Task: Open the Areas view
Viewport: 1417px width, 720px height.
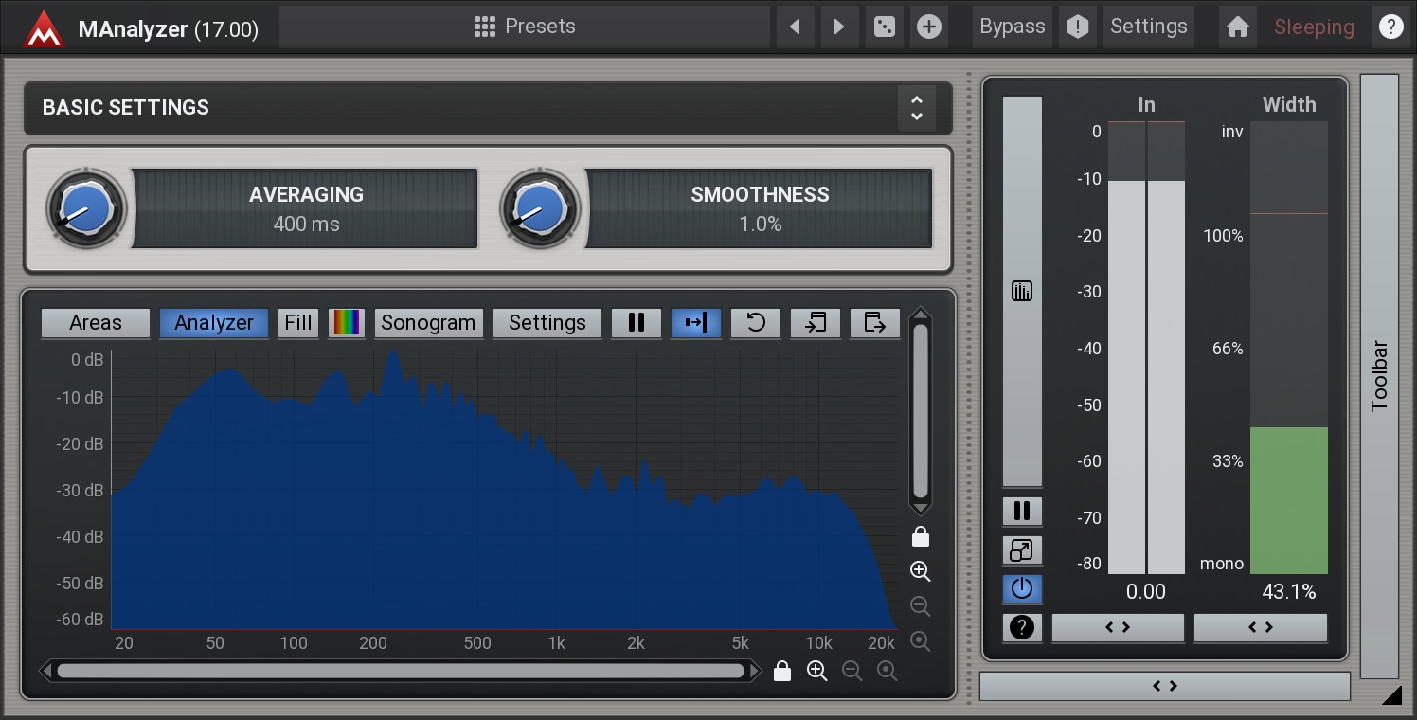Action: (96, 323)
